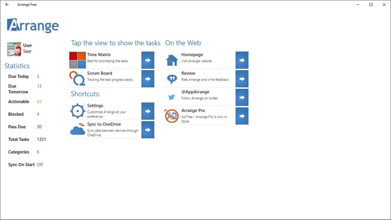391x220 pixels.
Task: Click the Sync to OneDrive cloud icon
Action: coord(78,129)
